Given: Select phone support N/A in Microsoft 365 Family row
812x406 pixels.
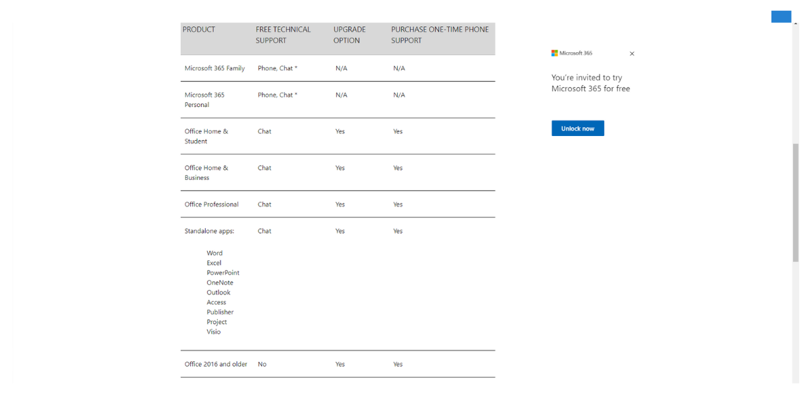Looking at the screenshot, I should pyautogui.click(x=399, y=68).
